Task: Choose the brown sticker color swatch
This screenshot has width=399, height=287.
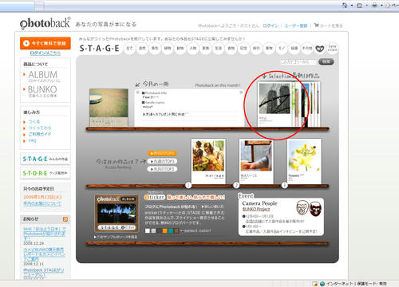Action: pos(176,230)
